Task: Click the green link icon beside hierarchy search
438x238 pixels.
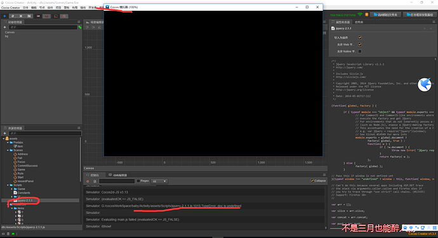Action: (x=80, y=27)
